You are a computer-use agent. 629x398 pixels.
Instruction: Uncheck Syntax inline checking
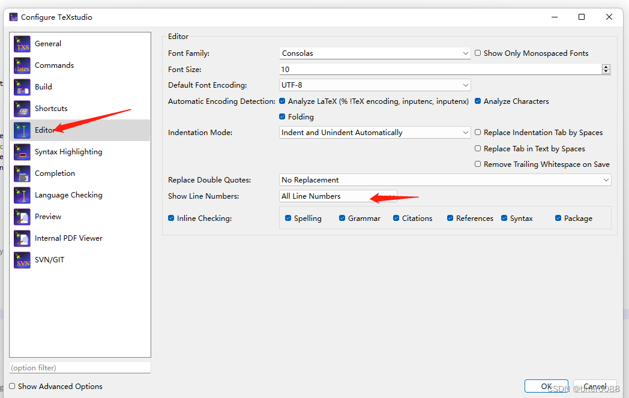click(504, 219)
